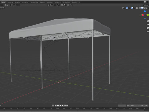149x112 pixels.
Task: Toggle proportional editing icon
Action: tap(68, 5)
